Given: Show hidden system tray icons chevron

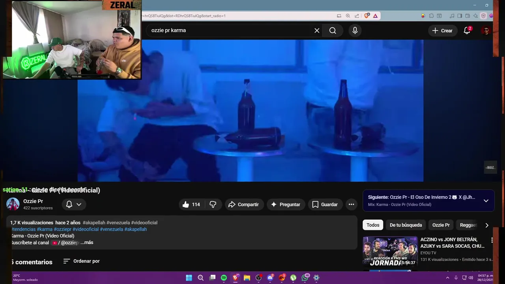Looking at the screenshot, I should [447, 278].
